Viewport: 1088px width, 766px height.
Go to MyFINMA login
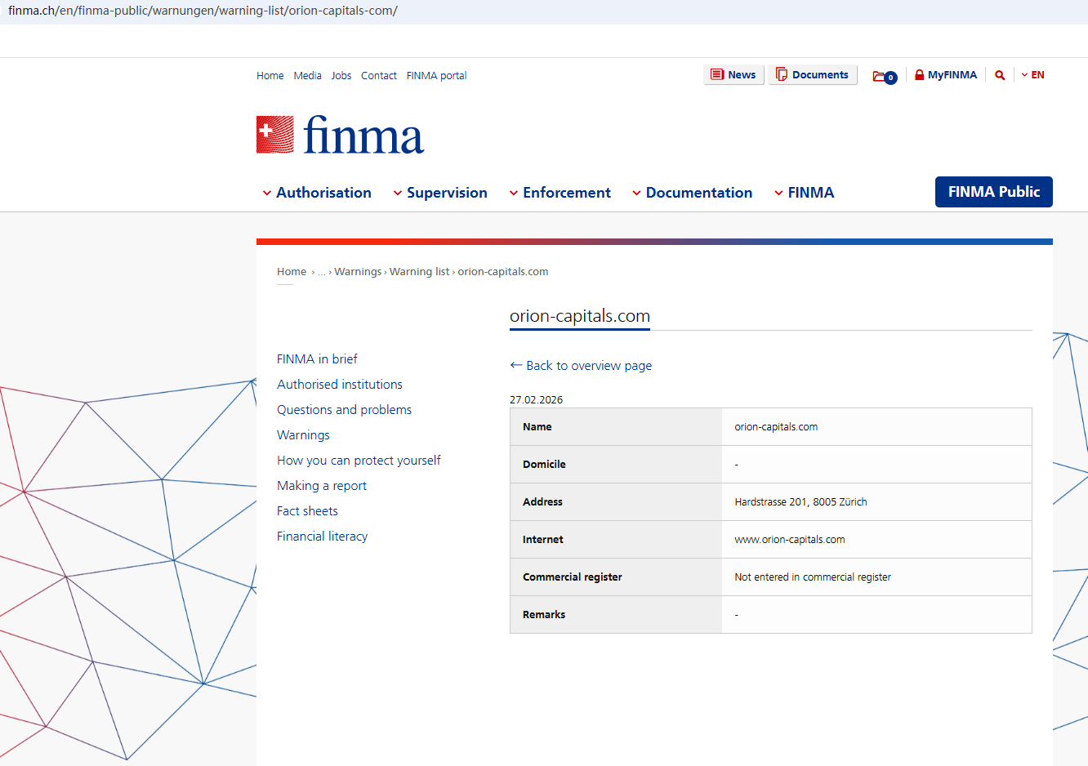[x=946, y=75]
